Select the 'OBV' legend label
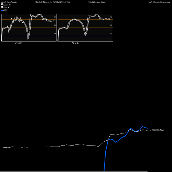 6,10
